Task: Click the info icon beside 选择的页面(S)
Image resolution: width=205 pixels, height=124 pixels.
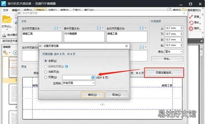Action: pyautogui.click(x=67, y=66)
